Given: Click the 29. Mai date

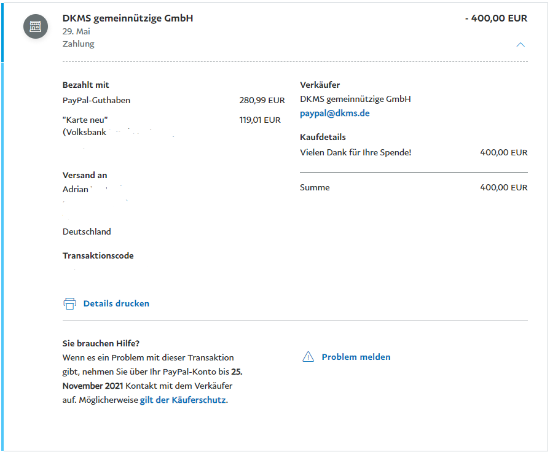Looking at the screenshot, I should click(76, 31).
